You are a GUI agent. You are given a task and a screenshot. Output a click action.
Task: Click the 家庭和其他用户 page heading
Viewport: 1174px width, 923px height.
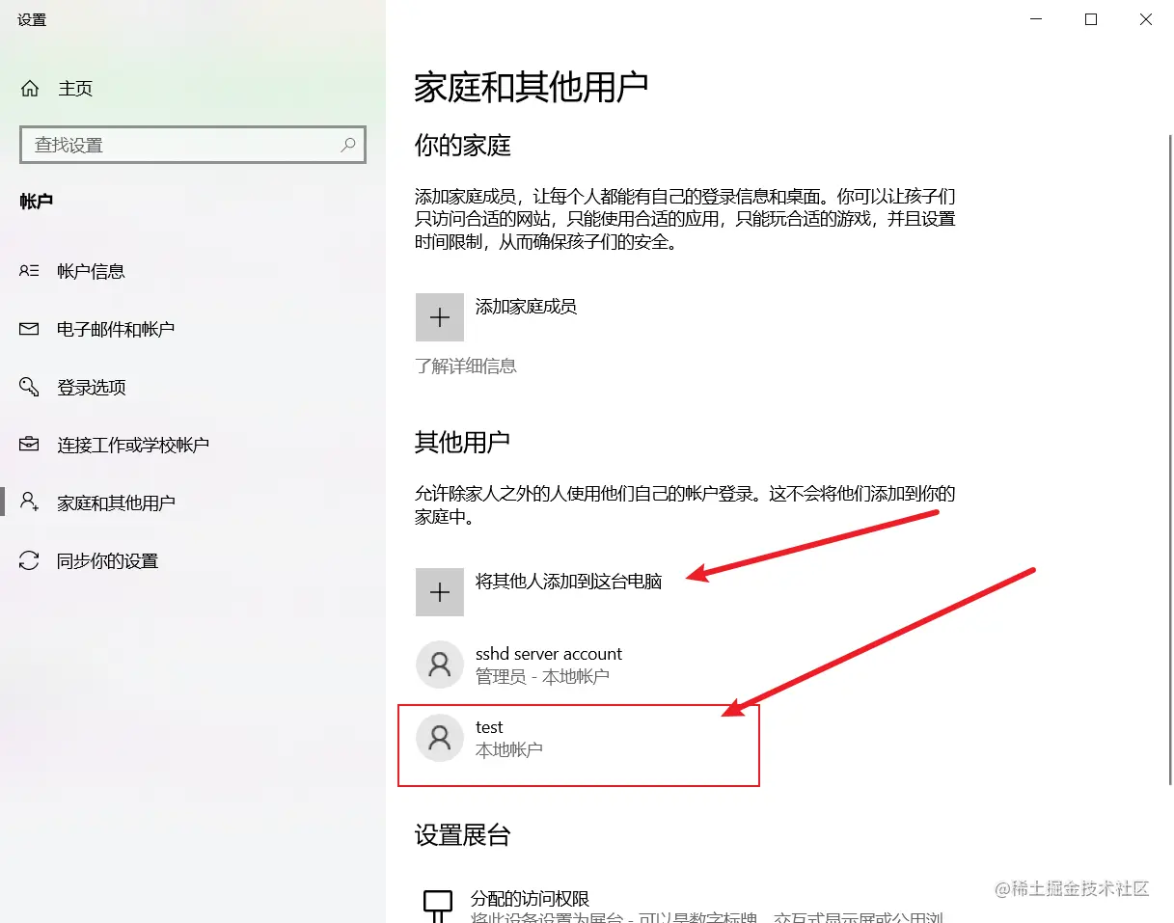click(x=531, y=87)
